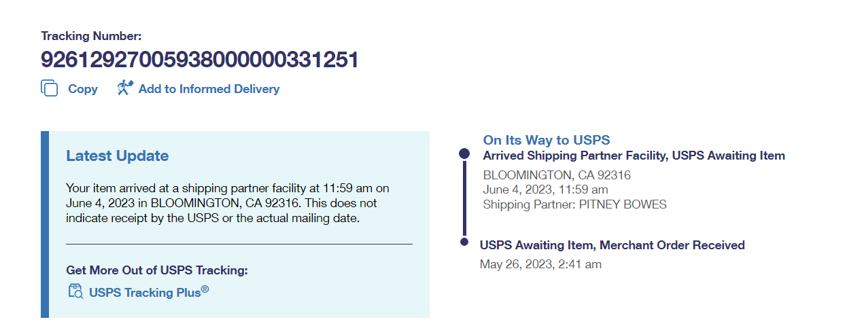The image size is (845, 326).
Task: Click the Get More Out of USPS Tracking heading
Action: pos(156,270)
